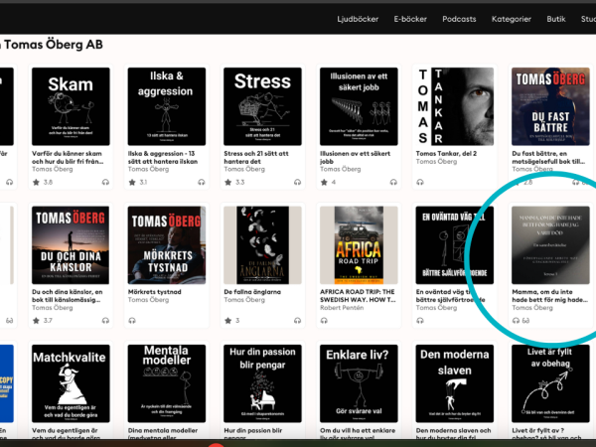
Task: Click the headphones icon under Skam book
Action: (104, 183)
